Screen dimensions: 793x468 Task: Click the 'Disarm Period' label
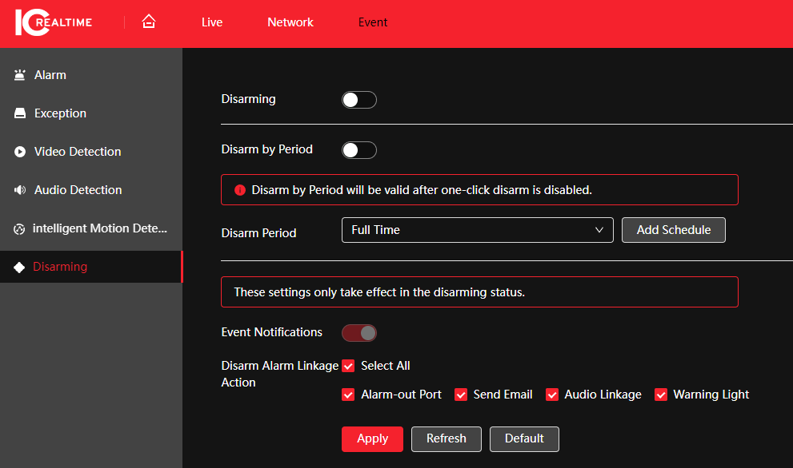259,232
